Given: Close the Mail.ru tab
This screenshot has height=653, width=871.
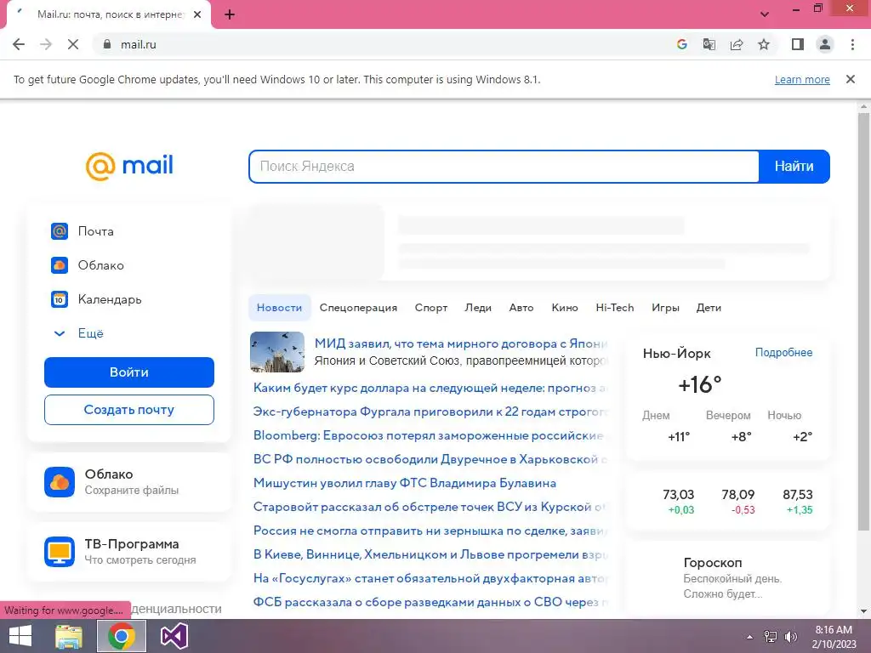Looking at the screenshot, I should pos(197,14).
